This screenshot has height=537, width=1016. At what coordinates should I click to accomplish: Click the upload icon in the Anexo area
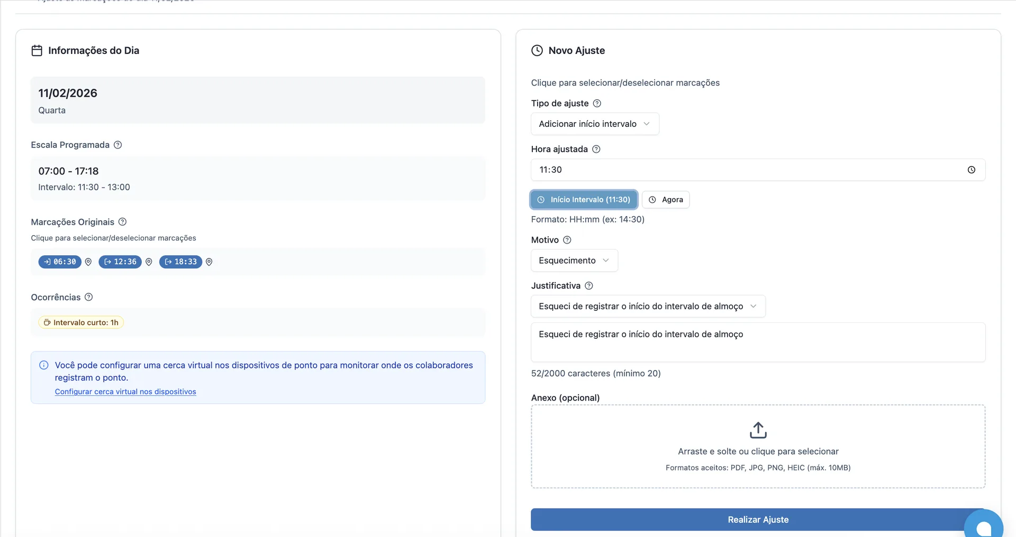tap(758, 429)
